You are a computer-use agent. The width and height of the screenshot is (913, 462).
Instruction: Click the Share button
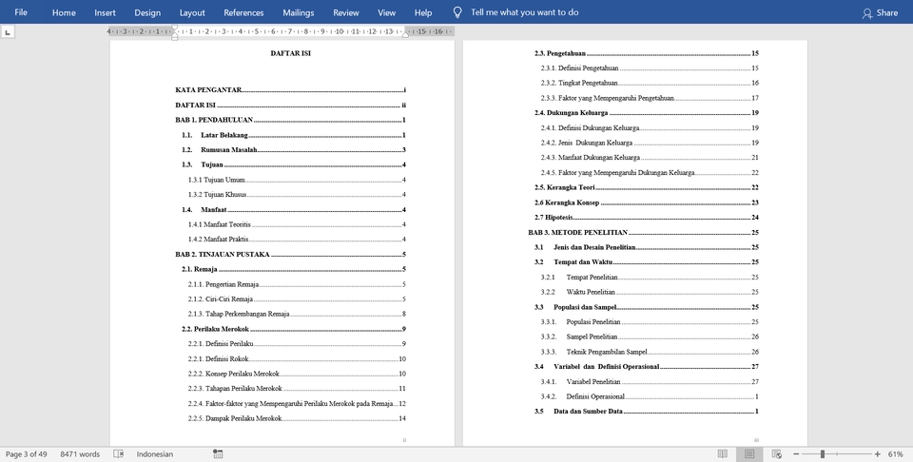click(x=881, y=12)
